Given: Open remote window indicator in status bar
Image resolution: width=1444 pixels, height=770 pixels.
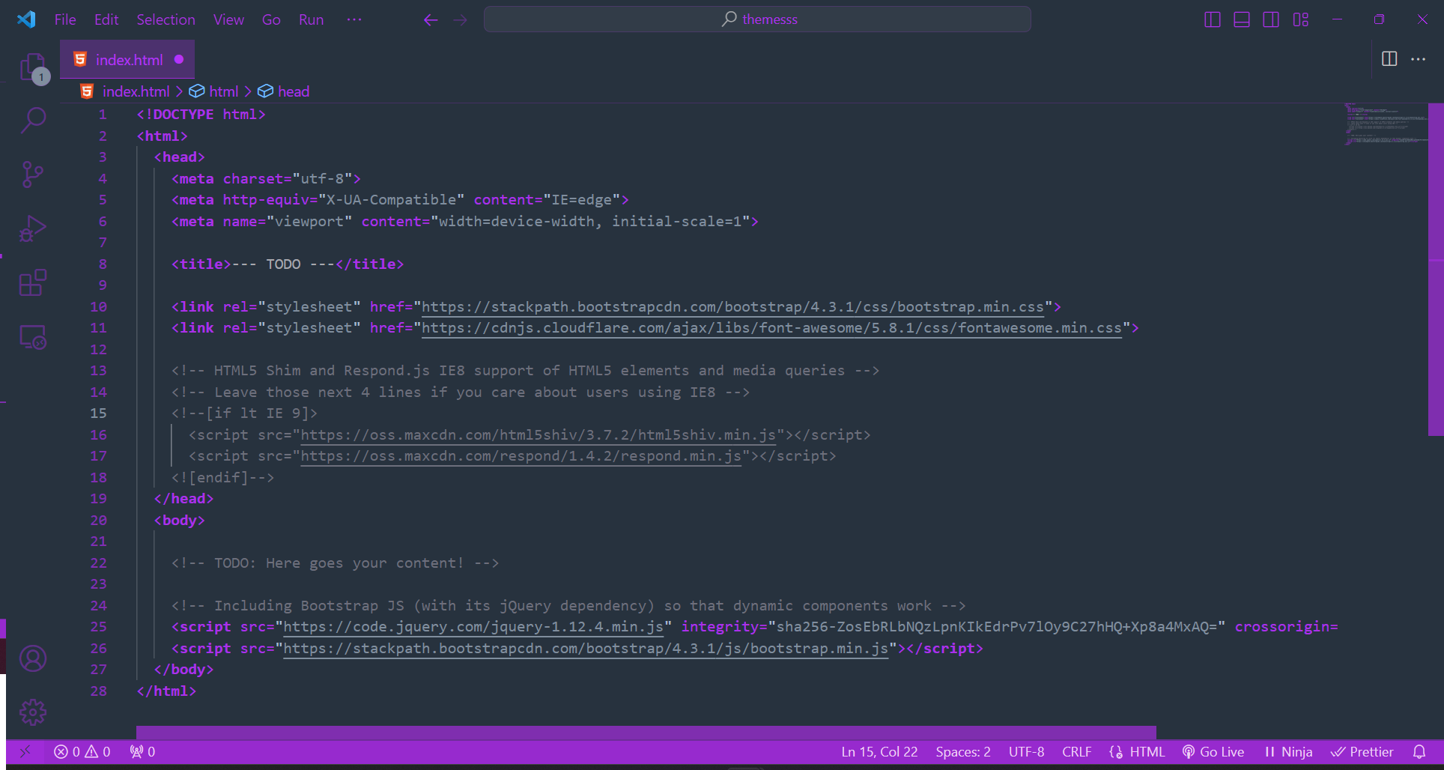Looking at the screenshot, I should (25, 752).
